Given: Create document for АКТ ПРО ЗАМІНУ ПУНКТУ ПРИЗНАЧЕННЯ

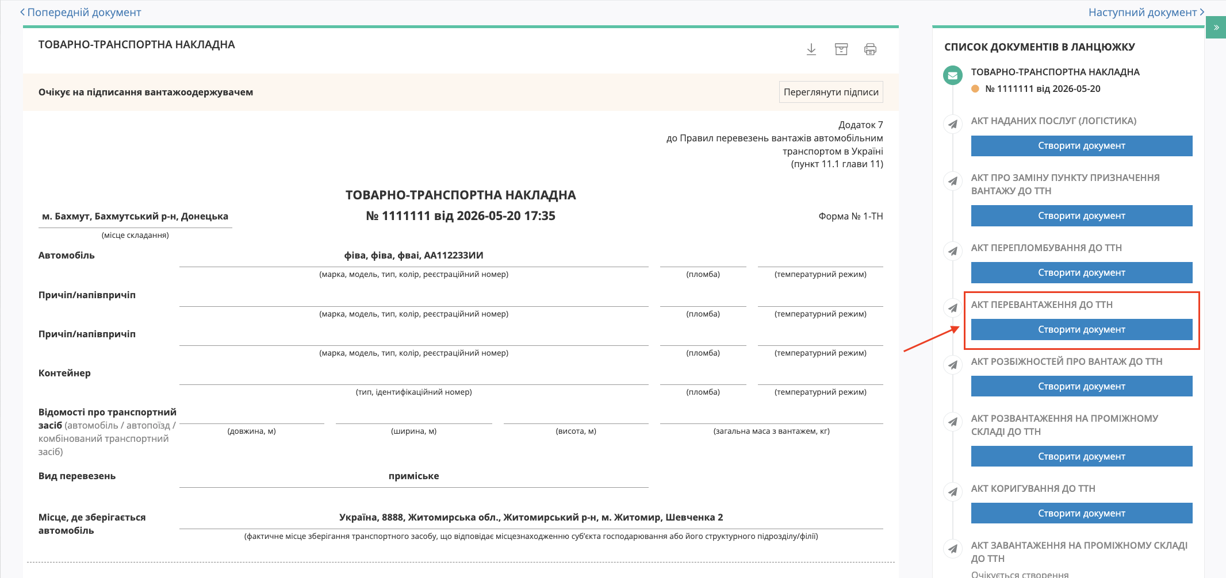Looking at the screenshot, I should (x=1082, y=216).
